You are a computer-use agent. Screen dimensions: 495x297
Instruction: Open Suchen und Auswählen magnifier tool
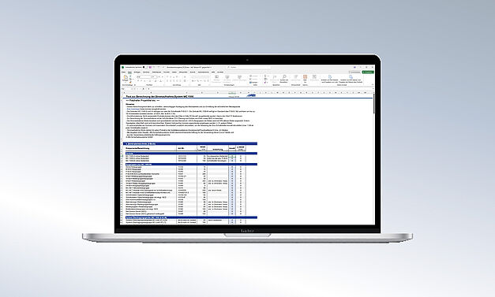coord(284,77)
